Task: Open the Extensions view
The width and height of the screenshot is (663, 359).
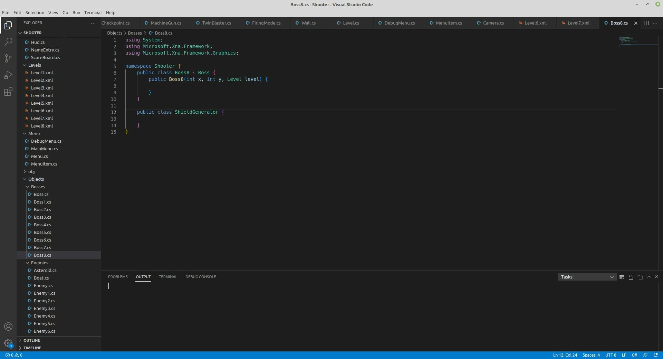Action: 8,92
